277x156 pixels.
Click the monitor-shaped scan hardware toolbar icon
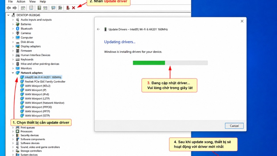click(53, 8)
